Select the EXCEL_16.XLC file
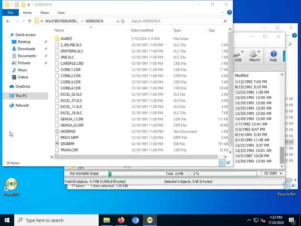 (x=71, y=113)
